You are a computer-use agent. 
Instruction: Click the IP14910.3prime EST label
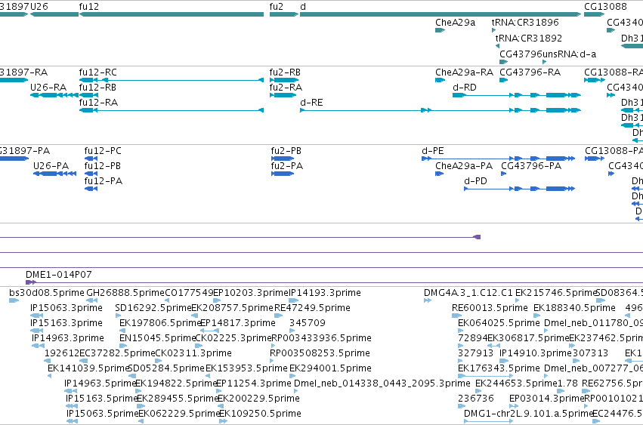pyautogui.click(x=535, y=353)
